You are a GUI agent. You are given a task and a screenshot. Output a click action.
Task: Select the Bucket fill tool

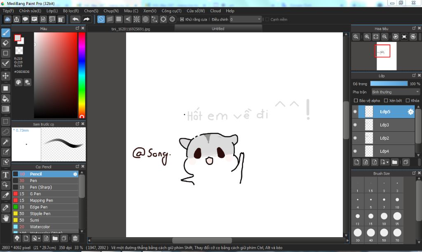pyautogui.click(x=6, y=99)
